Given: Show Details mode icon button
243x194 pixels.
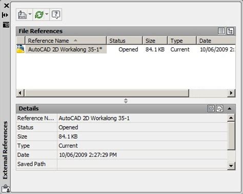Looking at the screenshot, I should (x=211, y=109).
